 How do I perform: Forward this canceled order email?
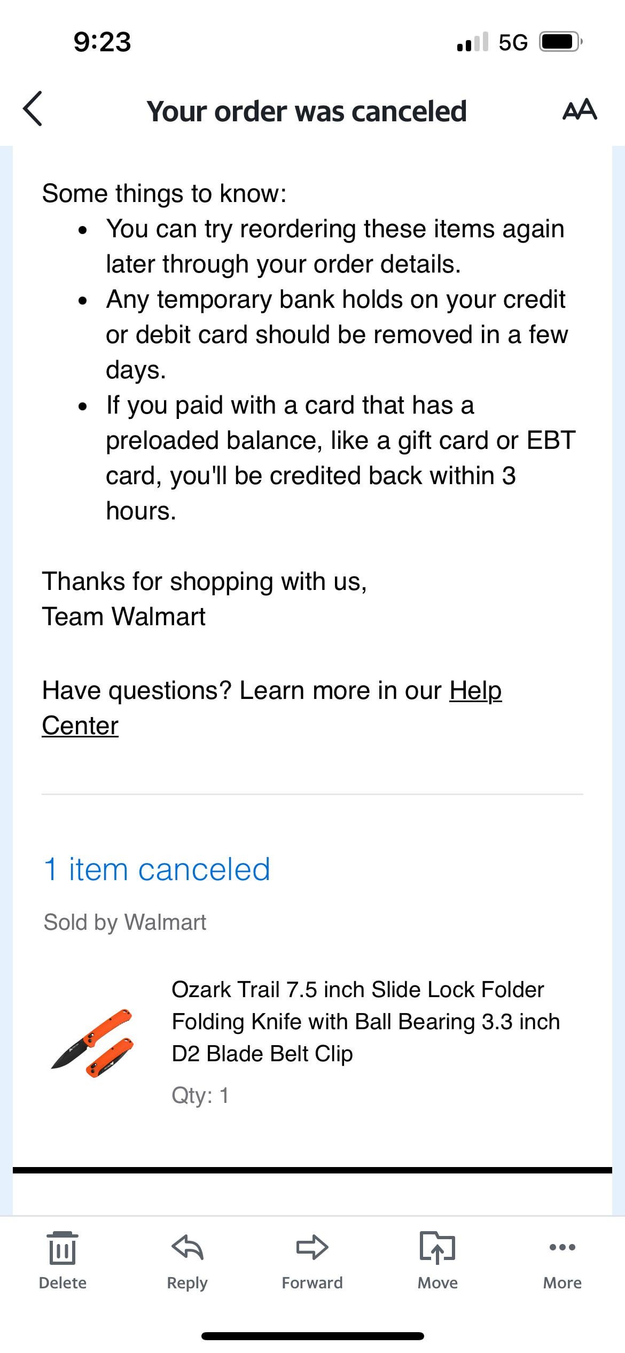pyautogui.click(x=312, y=1258)
